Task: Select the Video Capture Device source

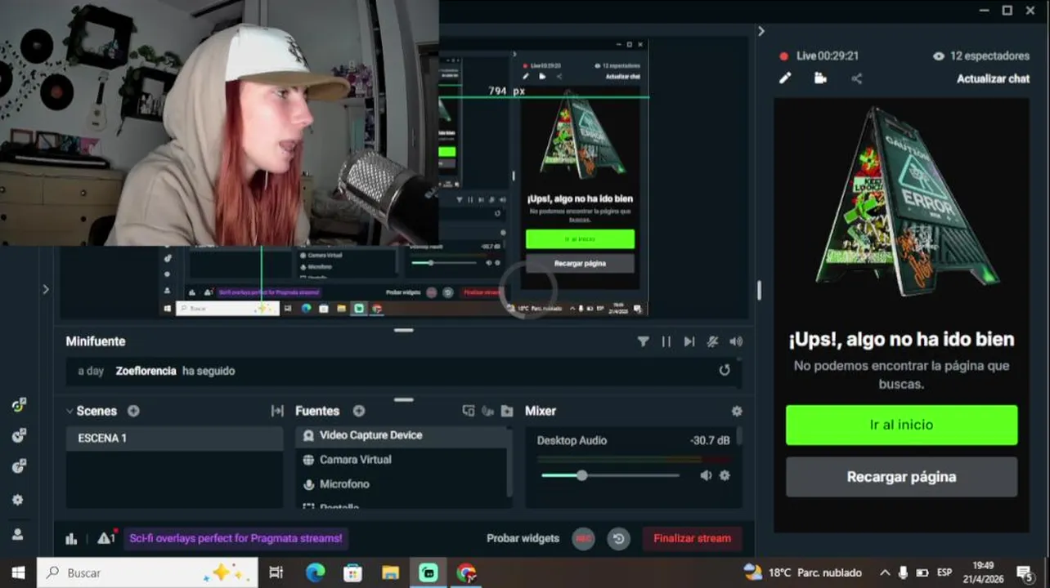Action: pyautogui.click(x=401, y=435)
